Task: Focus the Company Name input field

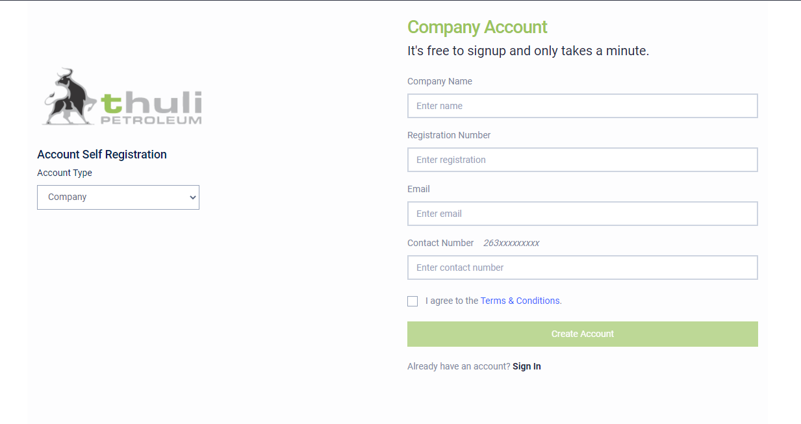Action: click(583, 106)
